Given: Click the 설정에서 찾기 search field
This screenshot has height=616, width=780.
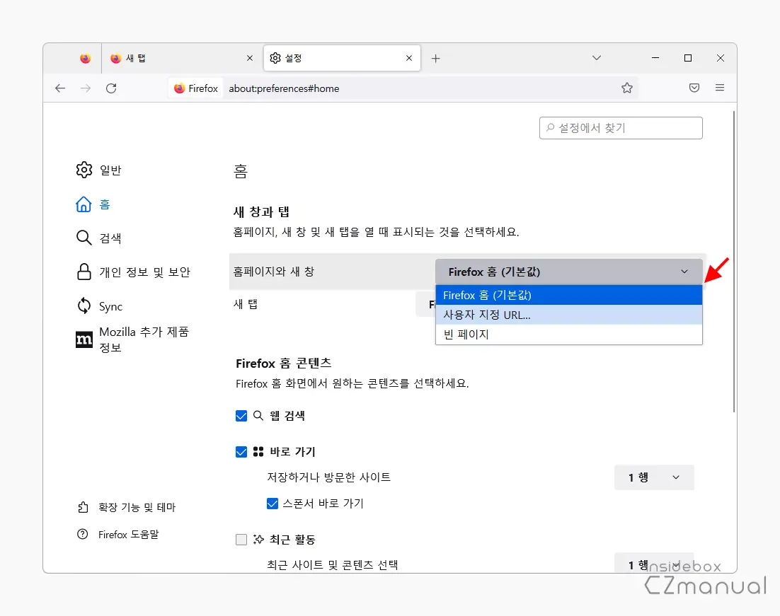Looking at the screenshot, I should (x=621, y=128).
